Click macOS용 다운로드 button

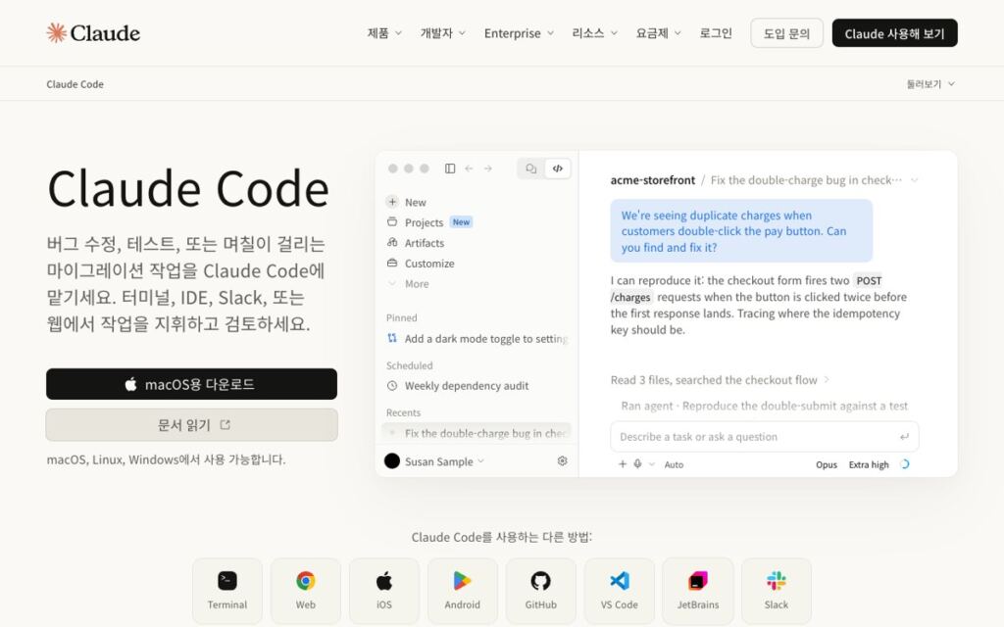191,384
